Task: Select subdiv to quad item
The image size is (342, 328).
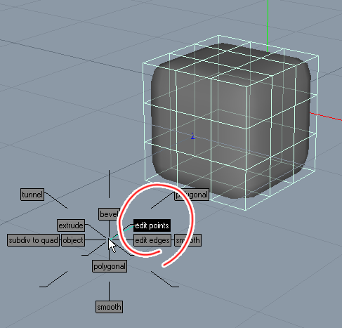Action: pos(33,240)
